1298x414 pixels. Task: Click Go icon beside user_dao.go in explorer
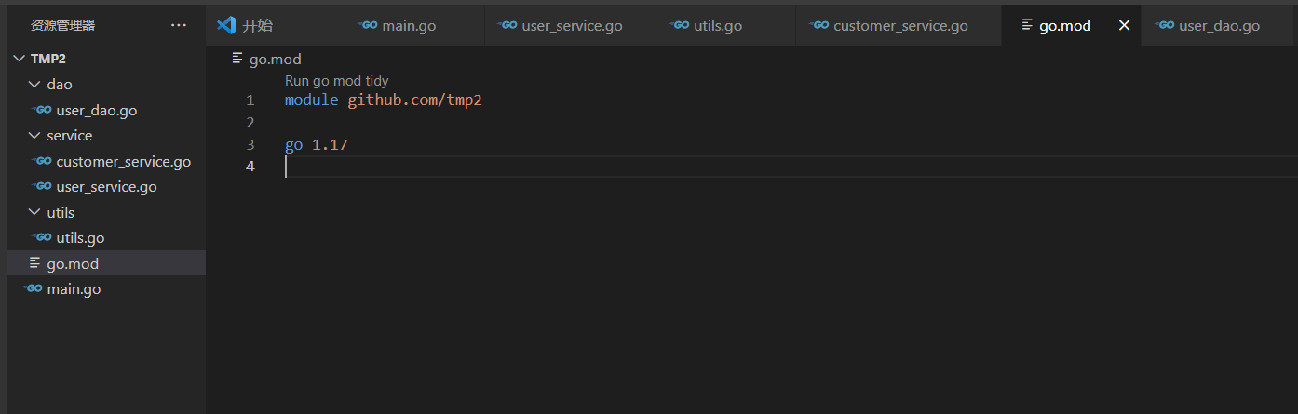coord(42,110)
